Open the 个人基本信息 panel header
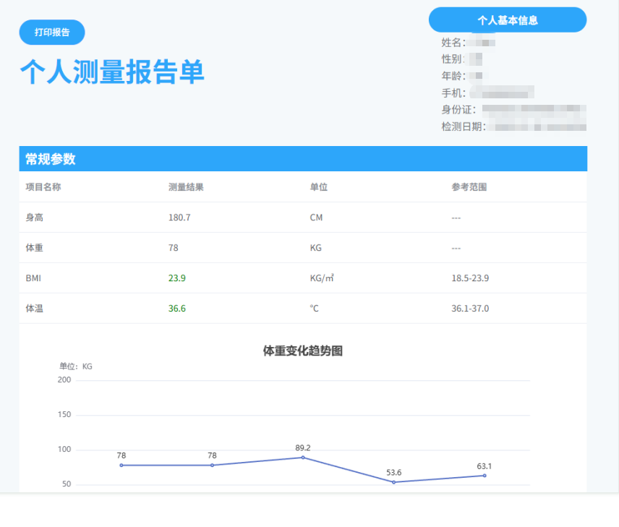Screen dimensions: 619x527 click(x=508, y=20)
